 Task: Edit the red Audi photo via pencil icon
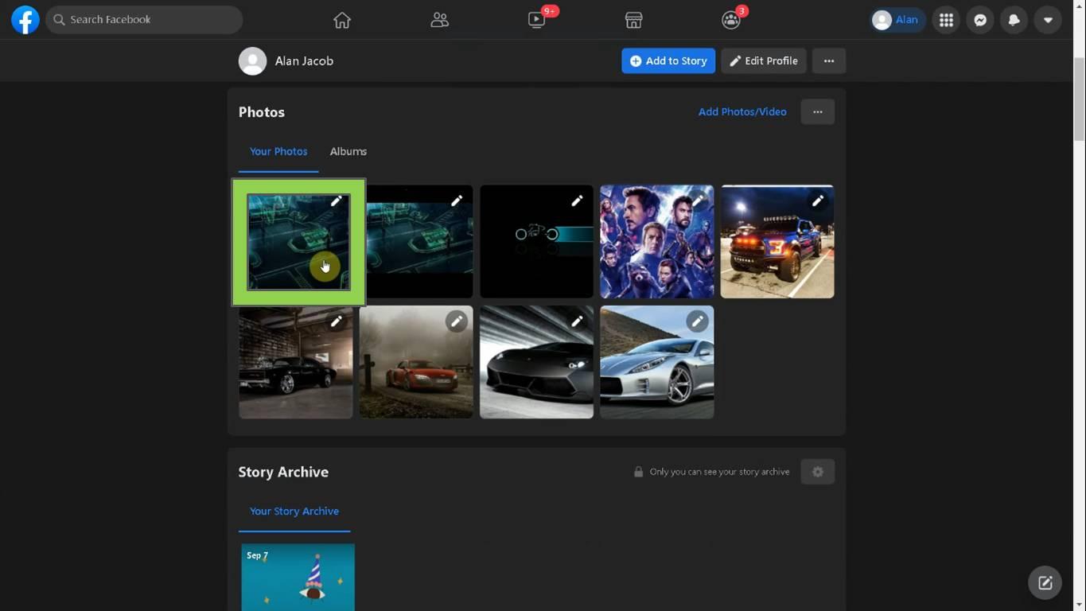point(457,321)
